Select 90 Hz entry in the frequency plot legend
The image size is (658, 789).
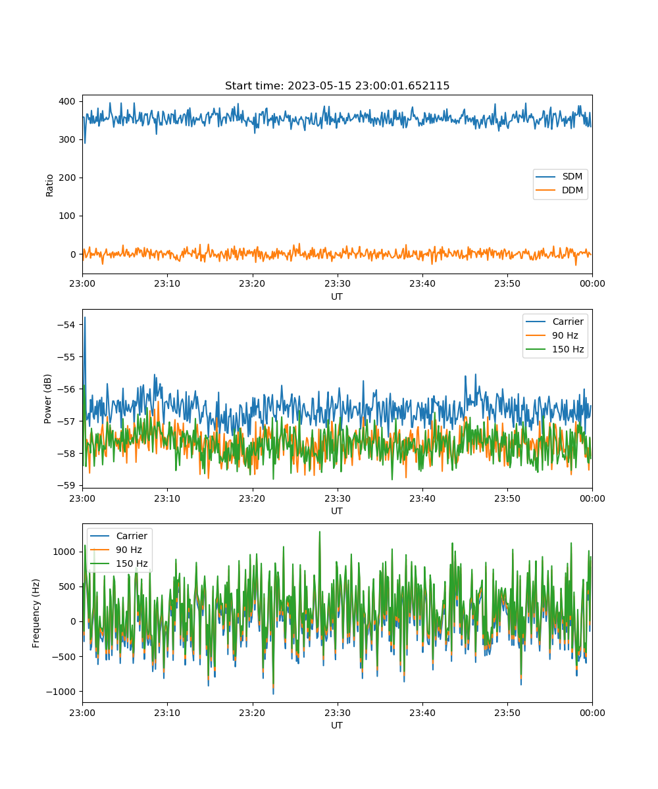tap(129, 550)
